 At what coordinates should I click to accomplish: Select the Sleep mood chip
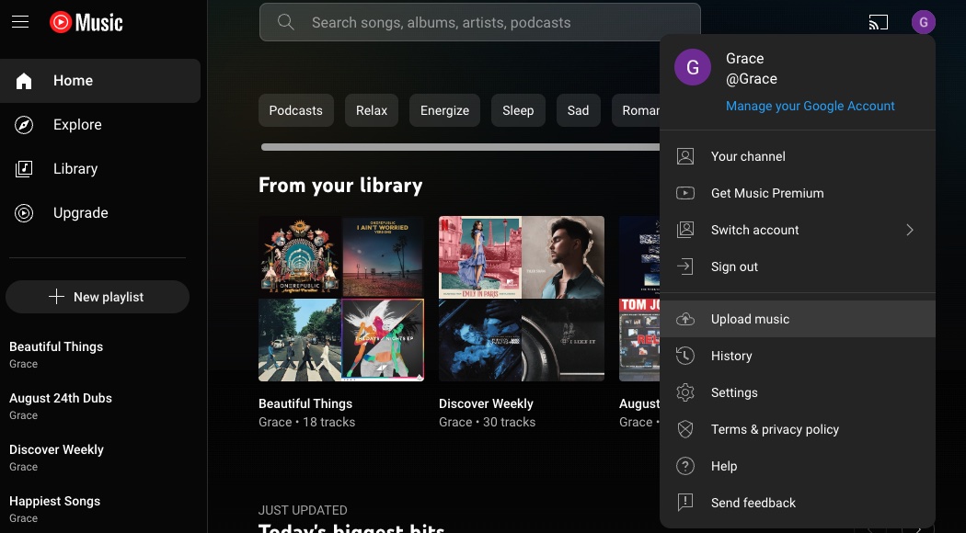coord(517,111)
